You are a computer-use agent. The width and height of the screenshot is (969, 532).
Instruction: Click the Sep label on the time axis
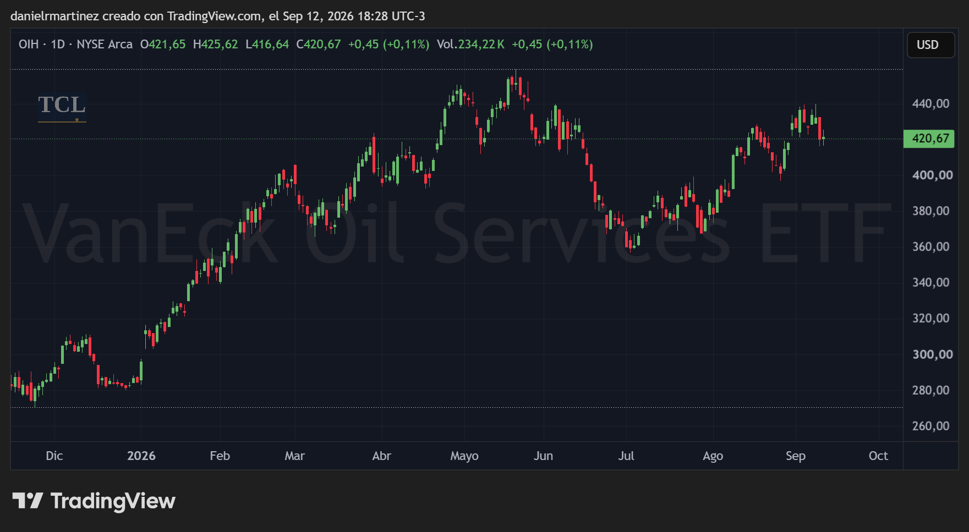(796, 456)
